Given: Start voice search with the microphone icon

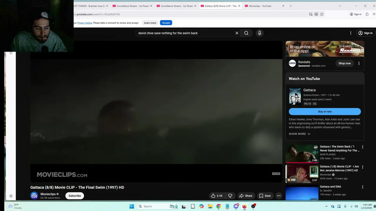Looking at the screenshot, I should point(259,33).
